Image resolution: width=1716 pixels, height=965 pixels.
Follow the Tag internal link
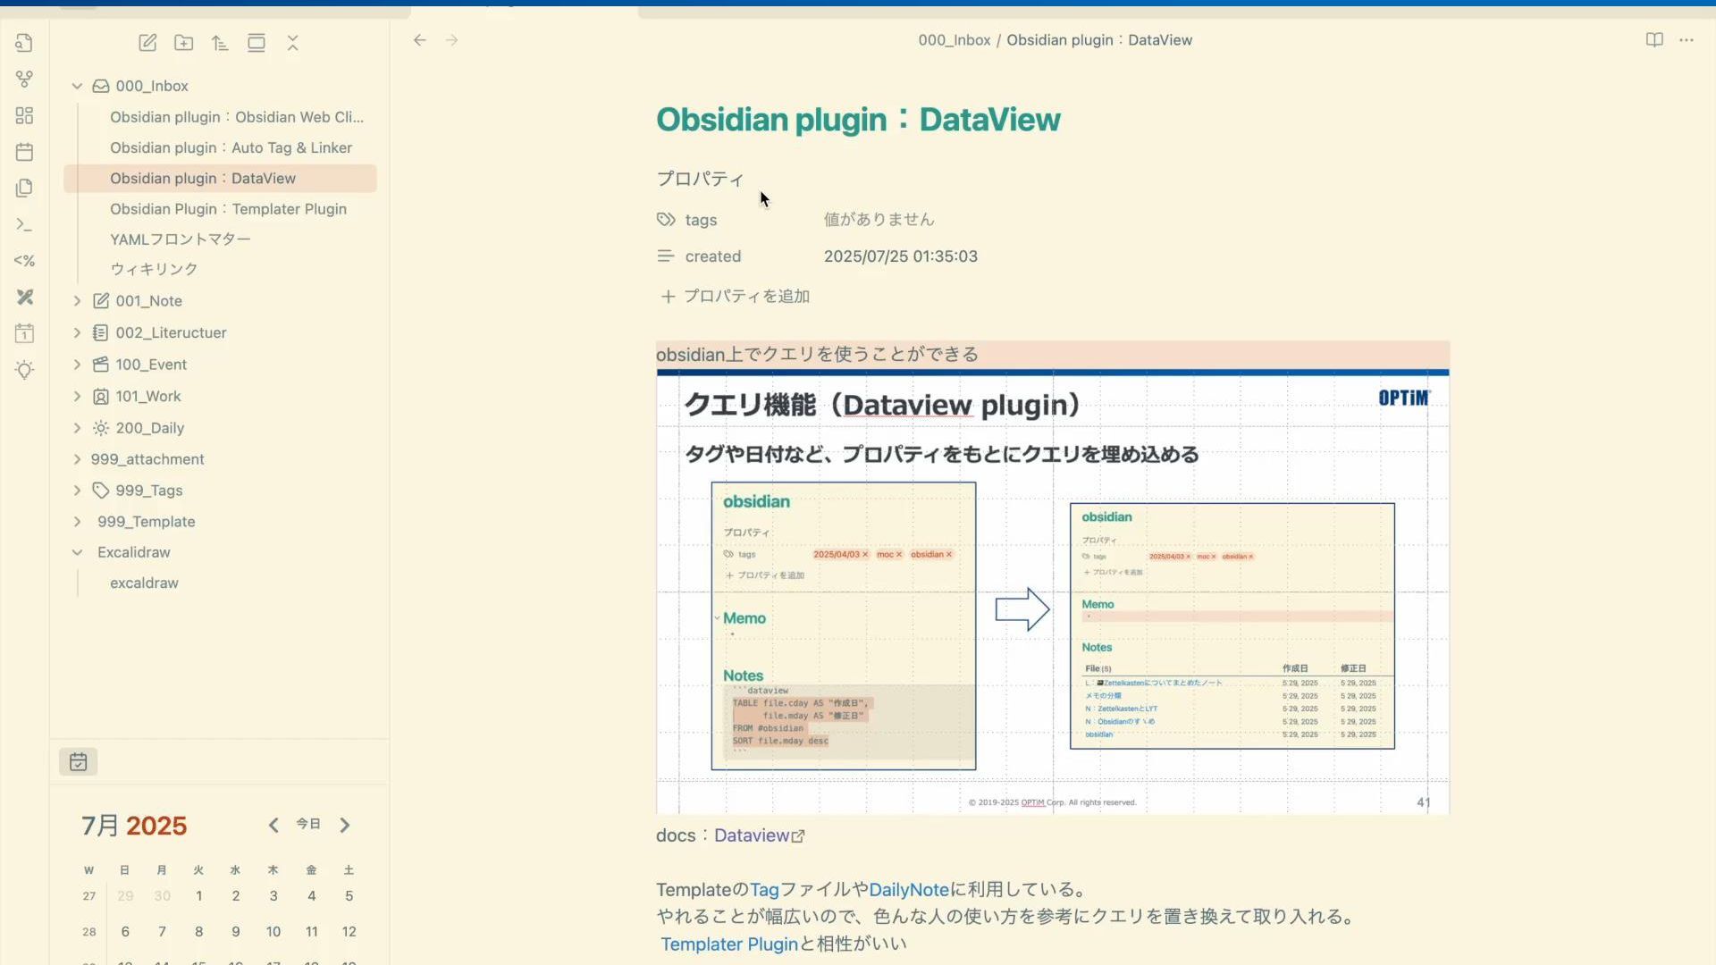click(x=764, y=890)
